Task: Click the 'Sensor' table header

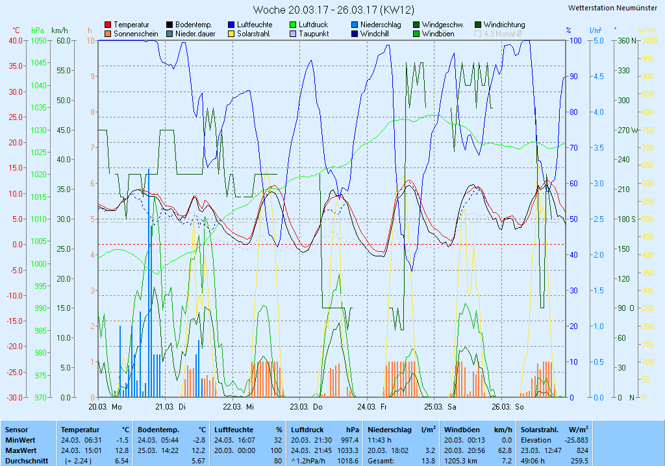Action: (x=16, y=430)
